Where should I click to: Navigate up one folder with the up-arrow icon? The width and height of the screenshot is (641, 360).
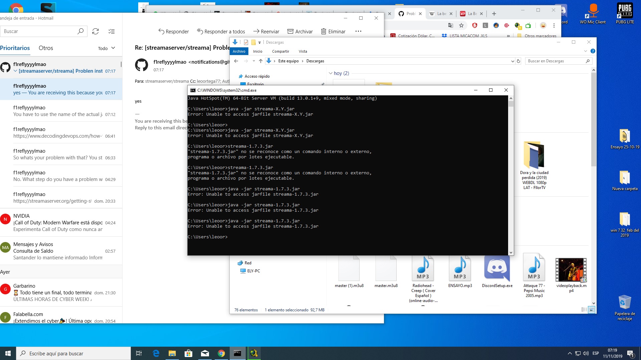point(261,61)
